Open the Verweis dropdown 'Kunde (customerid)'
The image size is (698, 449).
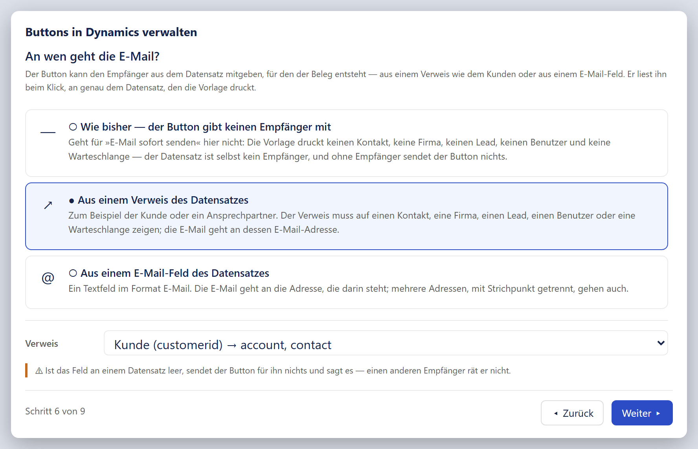pos(386,343)
